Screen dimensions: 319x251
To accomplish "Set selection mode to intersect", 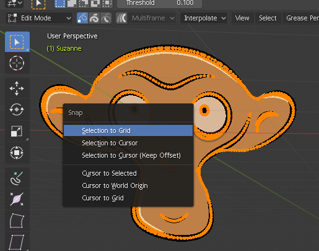I will click(x=107, y=3).
